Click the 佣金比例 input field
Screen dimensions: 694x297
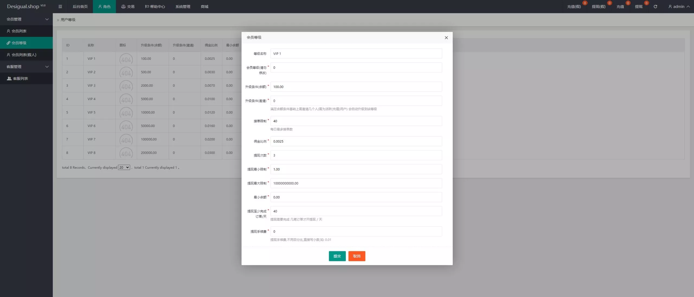[x=356, y=141]
